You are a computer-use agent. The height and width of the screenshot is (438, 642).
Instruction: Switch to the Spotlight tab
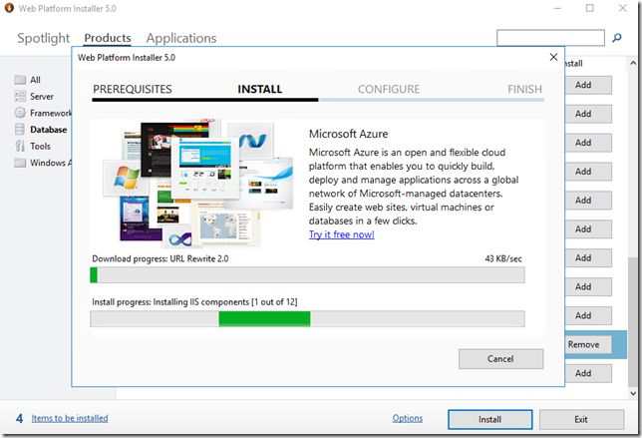pos(44,38)
